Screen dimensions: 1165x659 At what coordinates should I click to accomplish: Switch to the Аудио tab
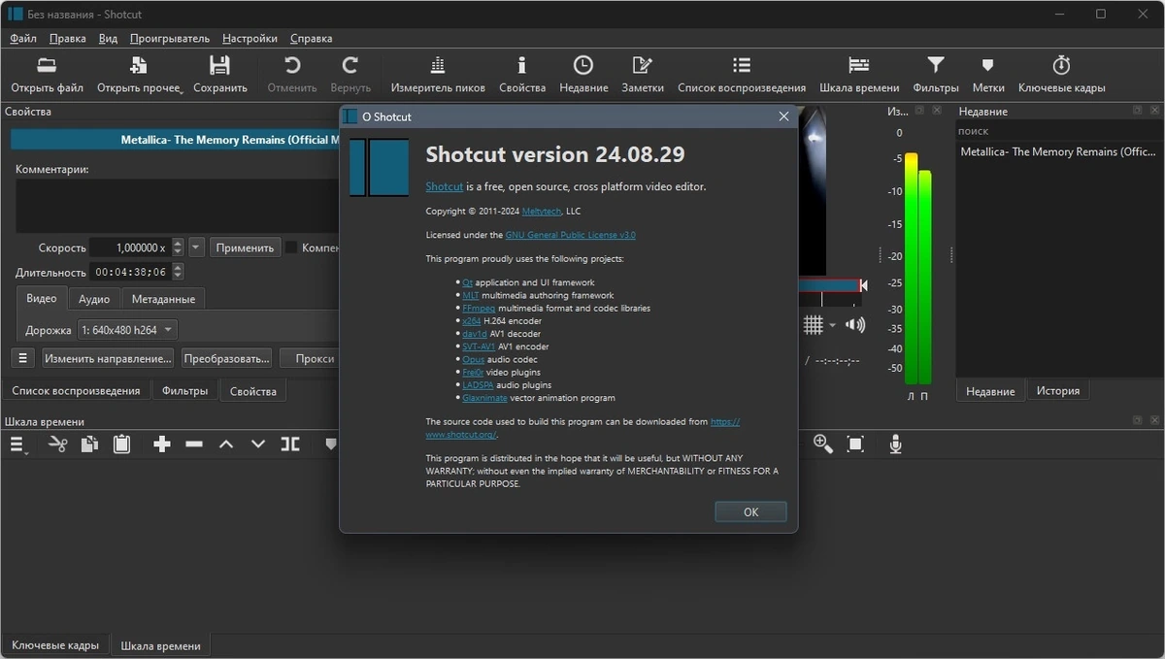pos(94,299)
